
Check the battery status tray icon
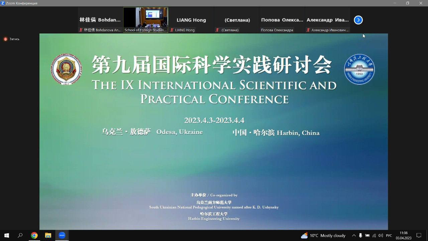coord(367,236)
